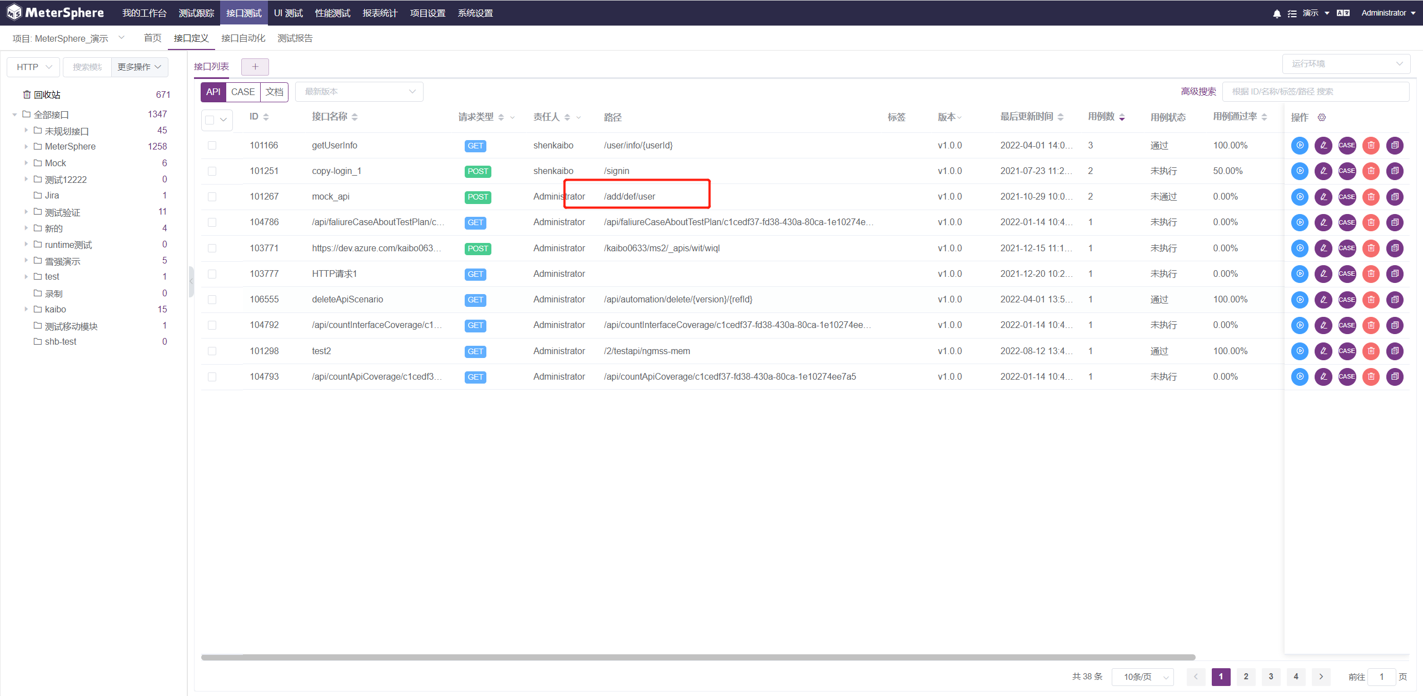Switch to the 接口自动化 tab

click(x=243, y=38)
